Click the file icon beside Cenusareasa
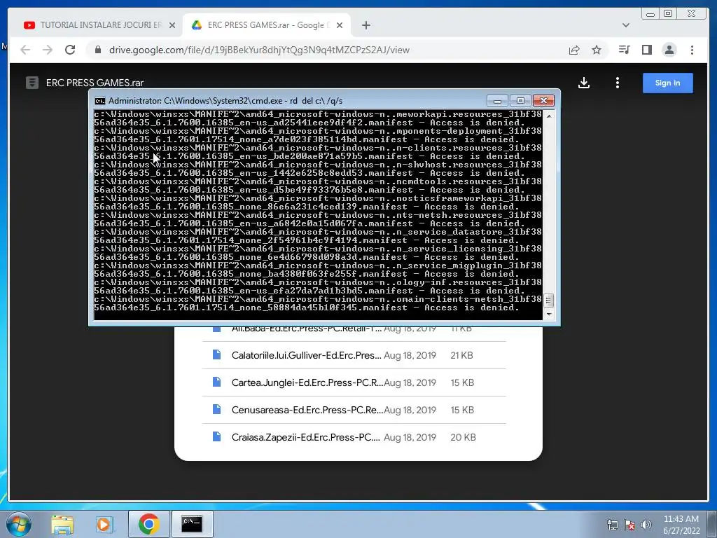The image size is (717, 538). click(x=217, y=409)
